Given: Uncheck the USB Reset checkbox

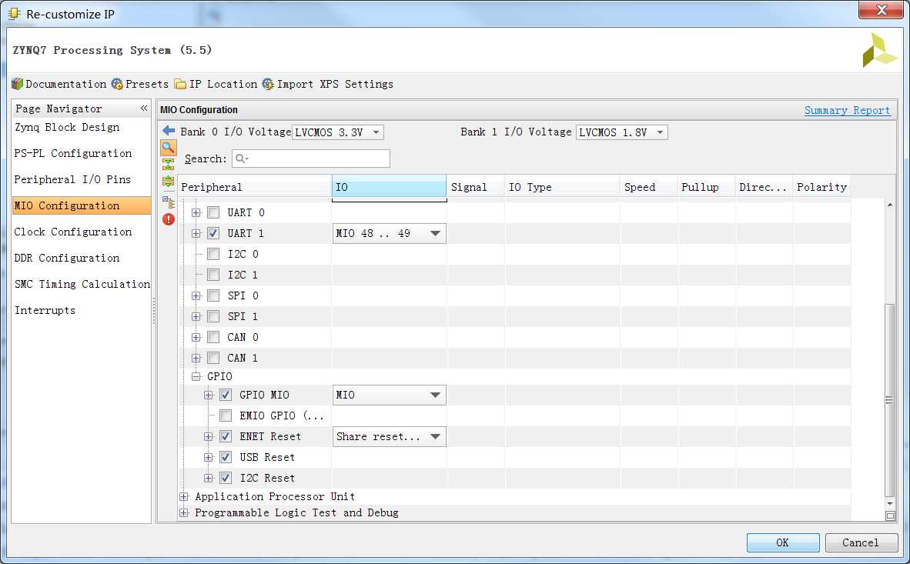Looking at the screenshot, I should pos(225,457).
